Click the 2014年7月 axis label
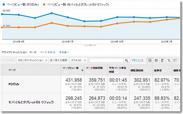 (67, 42)
